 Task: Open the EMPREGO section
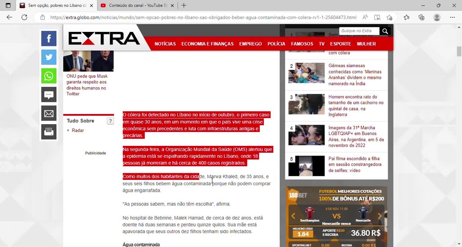[250, 44]
